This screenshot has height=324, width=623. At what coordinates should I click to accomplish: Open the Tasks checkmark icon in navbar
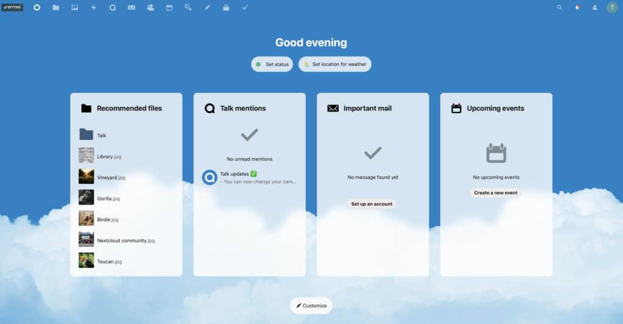(x=245, y=8)
